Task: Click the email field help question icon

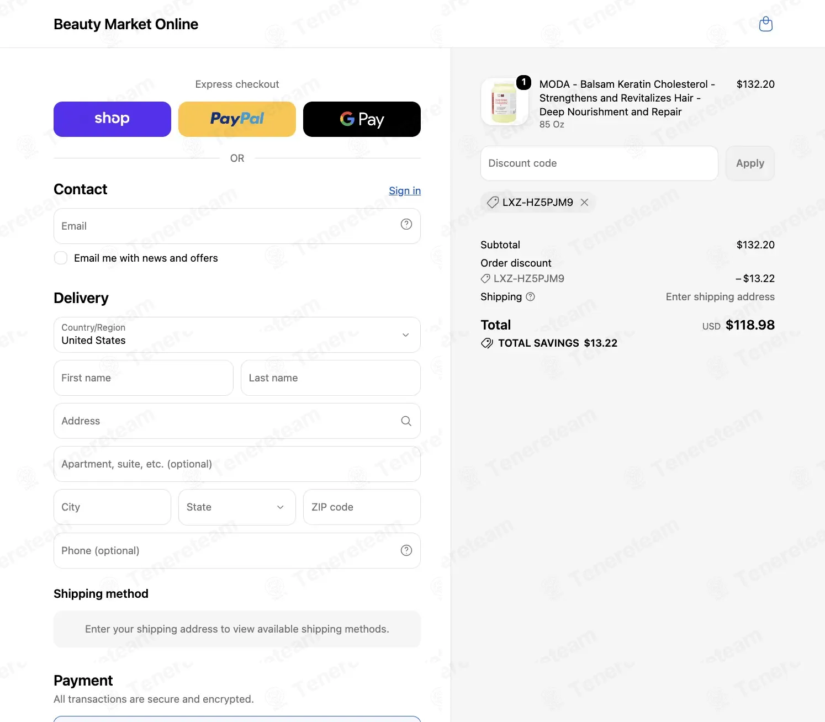Action: tap(406, 224)
